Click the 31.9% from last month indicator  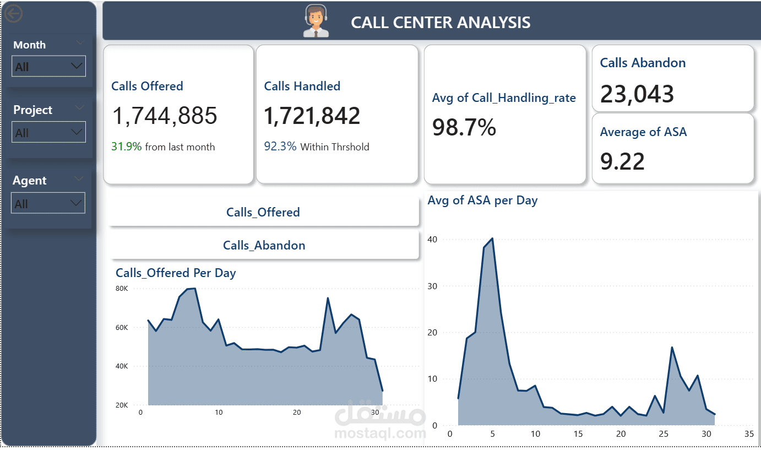pyautogui.click(x=163, y=147)
